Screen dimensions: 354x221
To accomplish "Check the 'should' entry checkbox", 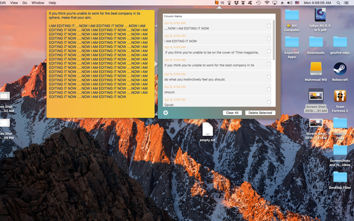I will click(269, 89).
